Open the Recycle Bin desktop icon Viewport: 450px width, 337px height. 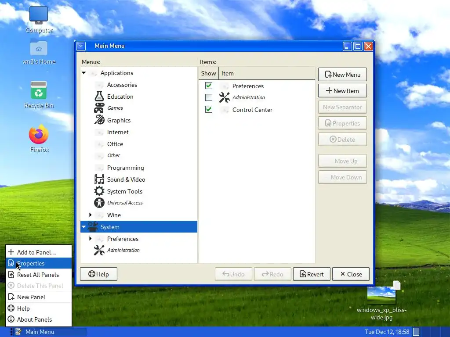39,90
